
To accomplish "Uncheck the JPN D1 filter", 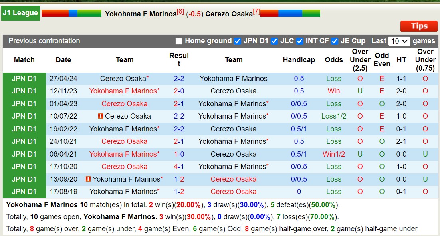I will 237,41.
